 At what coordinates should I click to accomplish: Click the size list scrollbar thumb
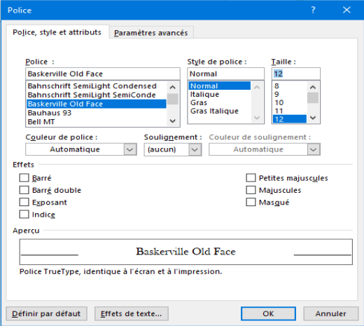(313, 97)
